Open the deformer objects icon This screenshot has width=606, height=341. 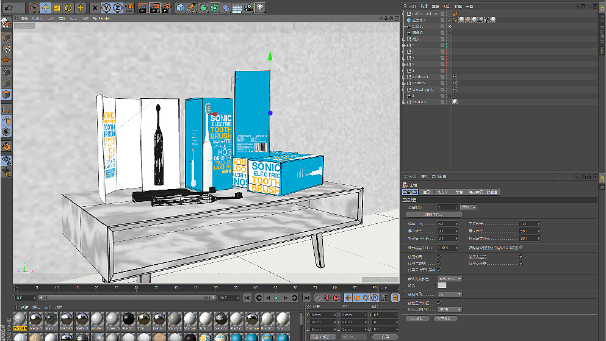(226, 7)
